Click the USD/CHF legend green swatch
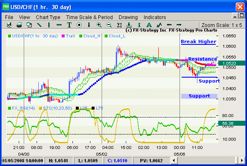Screen dimensions: 247x166 click(10, 36)
